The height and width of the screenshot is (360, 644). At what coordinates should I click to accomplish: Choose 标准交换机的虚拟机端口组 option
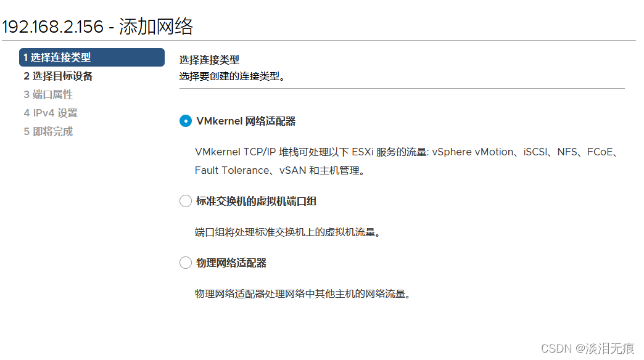tap(186, 201)
